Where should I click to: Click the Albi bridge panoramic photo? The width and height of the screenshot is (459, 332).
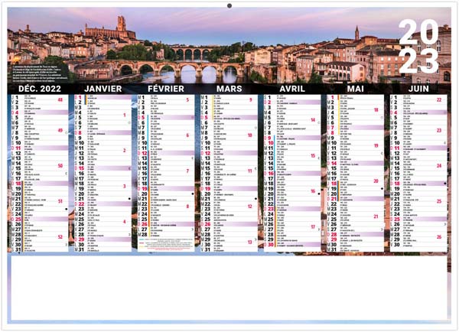[x=229, y=45]
